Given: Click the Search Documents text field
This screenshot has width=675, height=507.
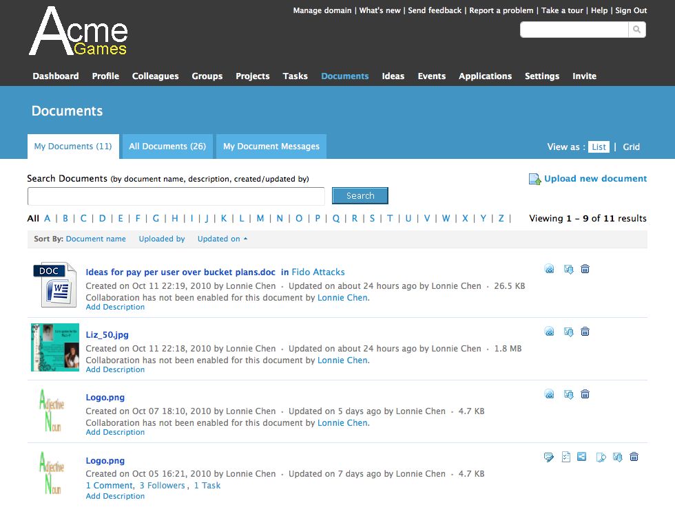Looking at the screenshot, I should pos(176,196).
